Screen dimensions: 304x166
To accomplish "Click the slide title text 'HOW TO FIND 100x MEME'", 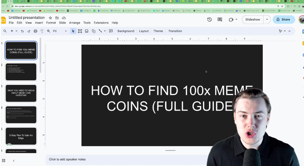I will click(x=172, y=91).
